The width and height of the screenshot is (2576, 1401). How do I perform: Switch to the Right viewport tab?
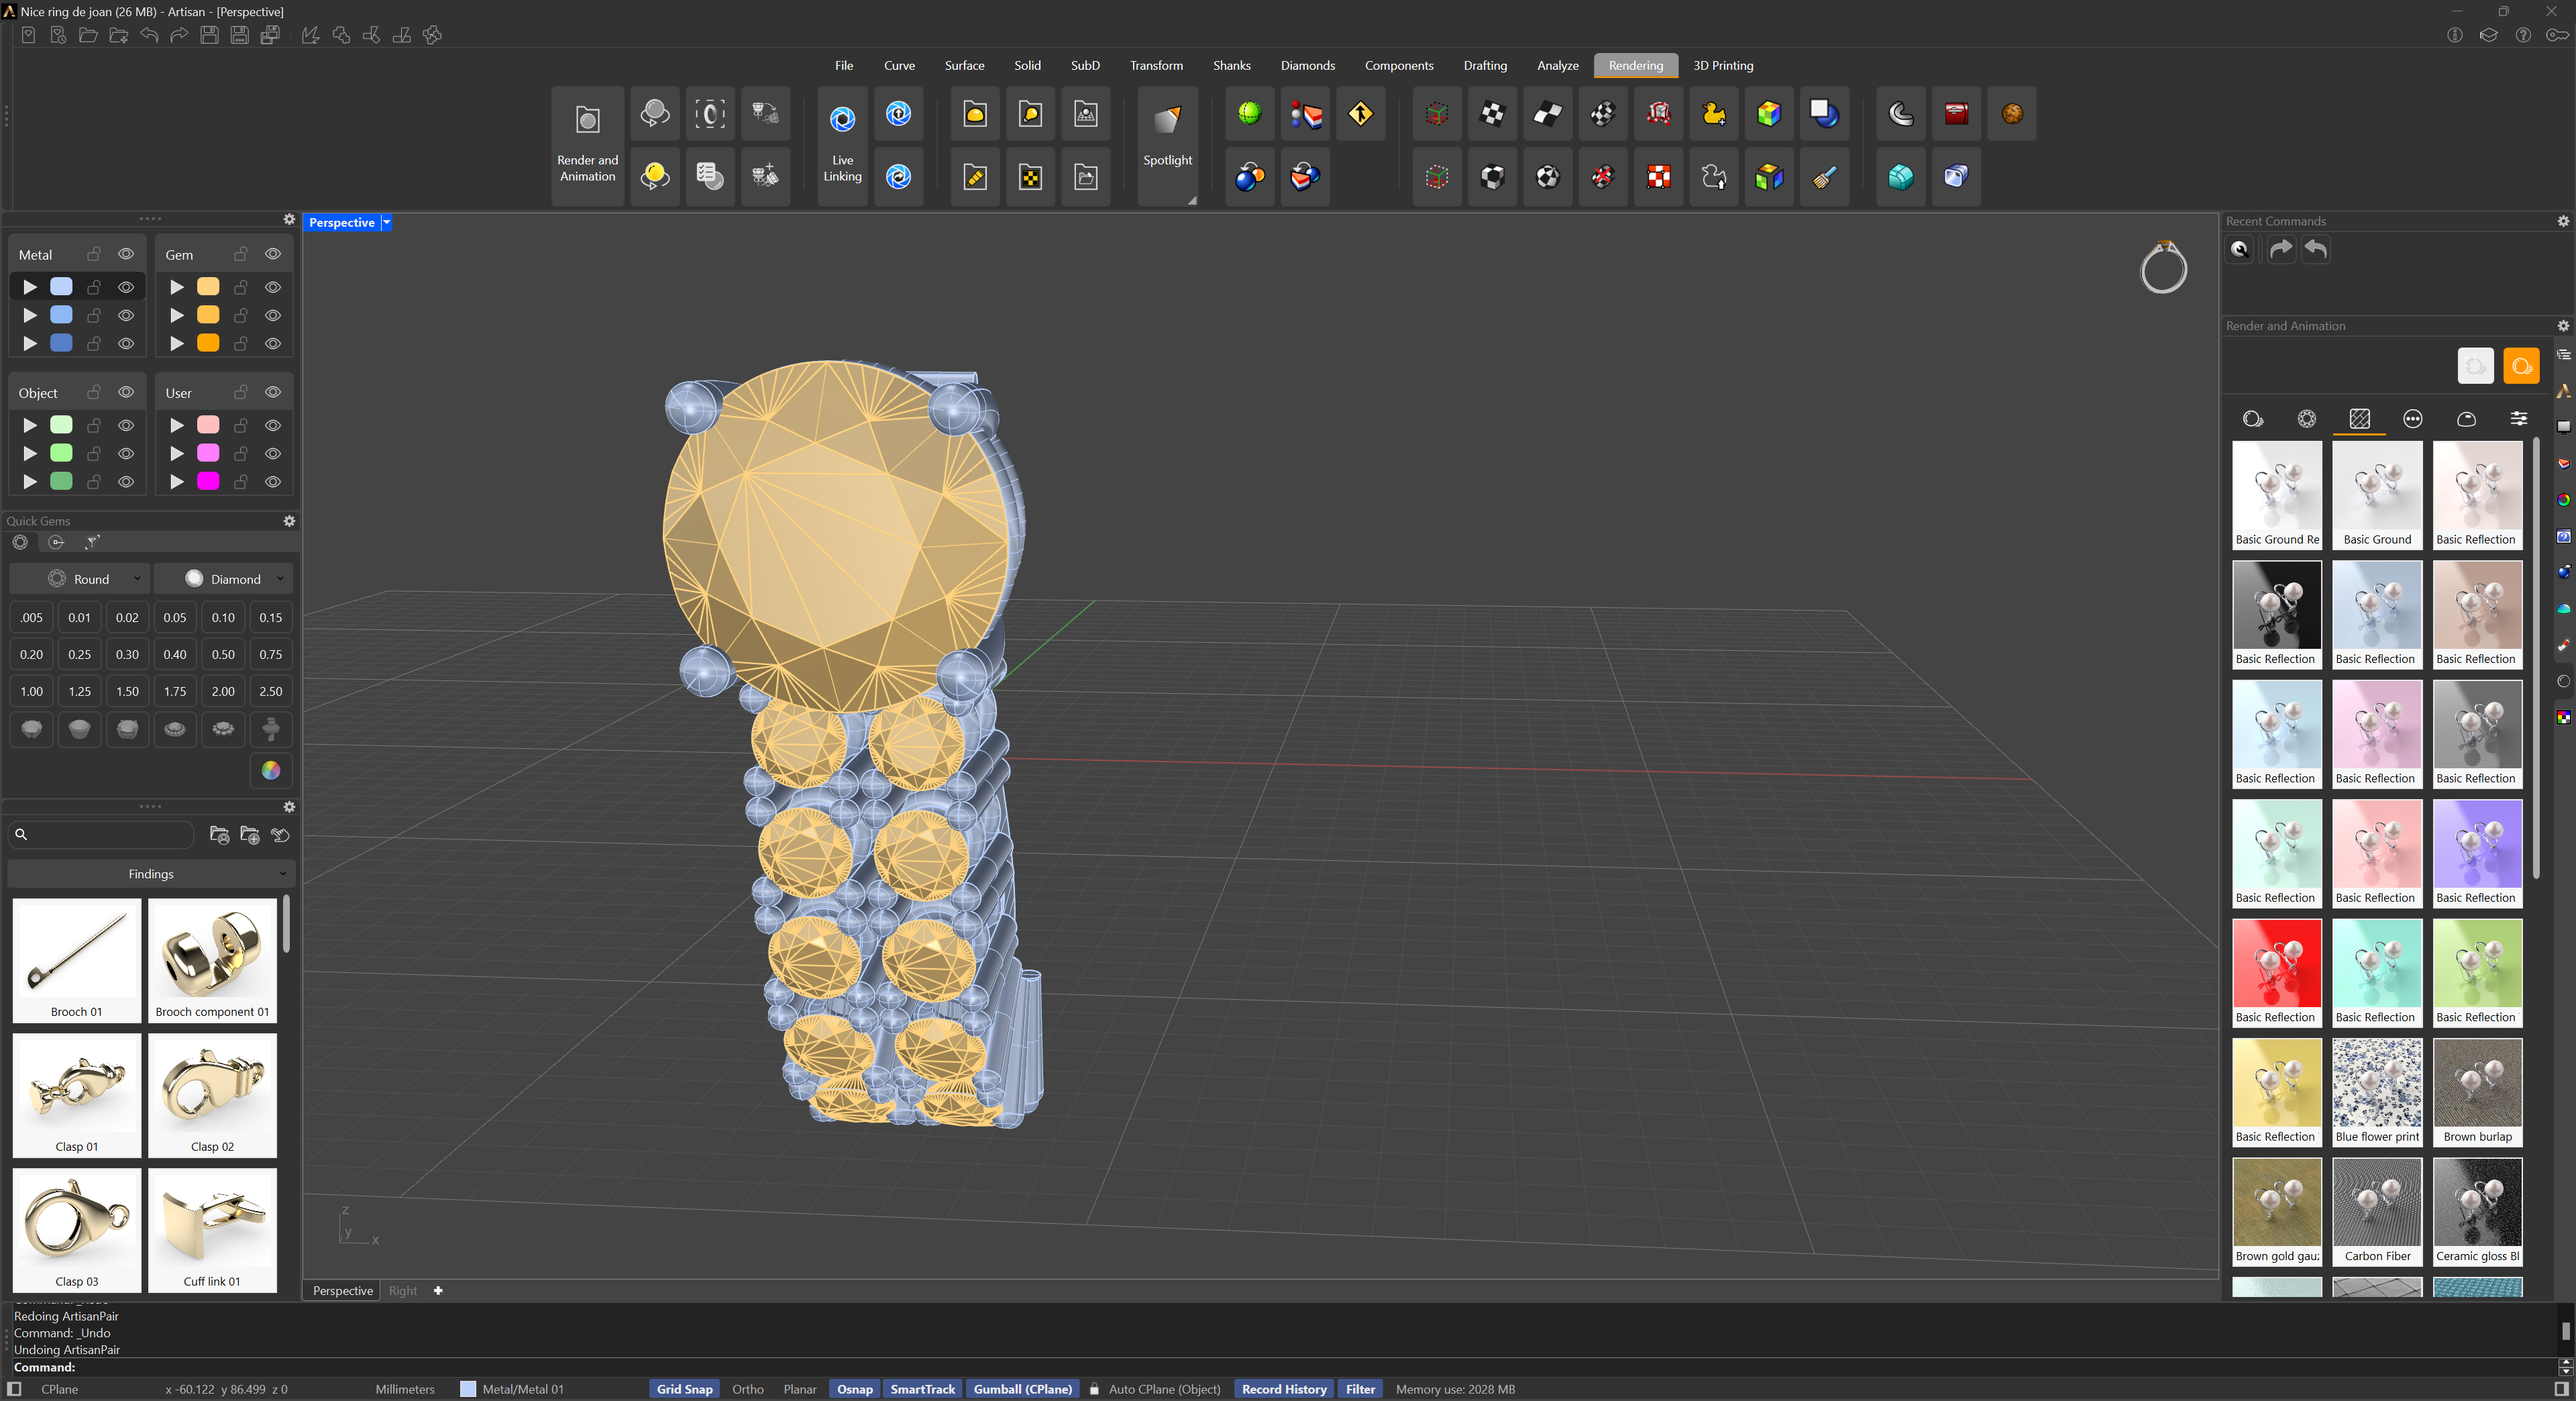(403, 1291)
